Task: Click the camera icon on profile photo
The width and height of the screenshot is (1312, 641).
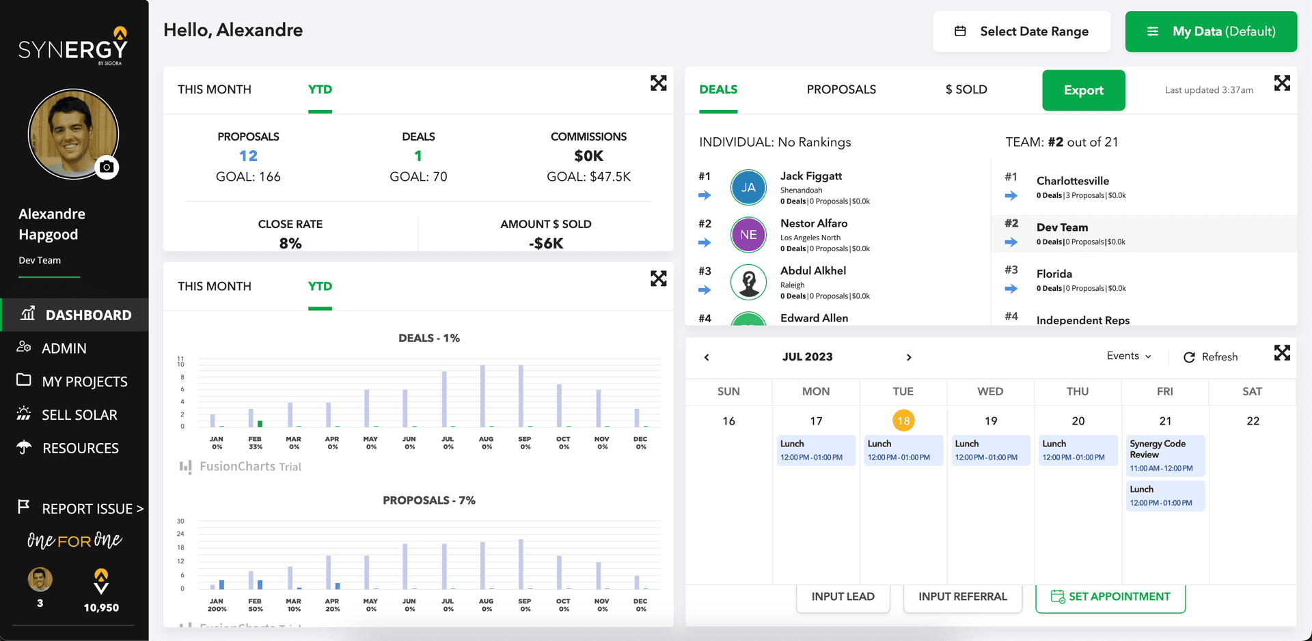Action: (107, 167)
